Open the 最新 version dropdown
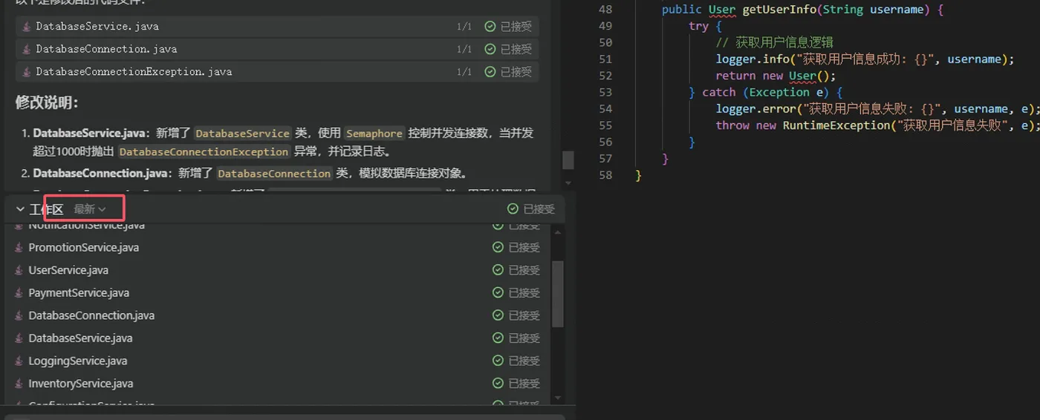This screenshot has height=420, width=1040. pos(90,210)
